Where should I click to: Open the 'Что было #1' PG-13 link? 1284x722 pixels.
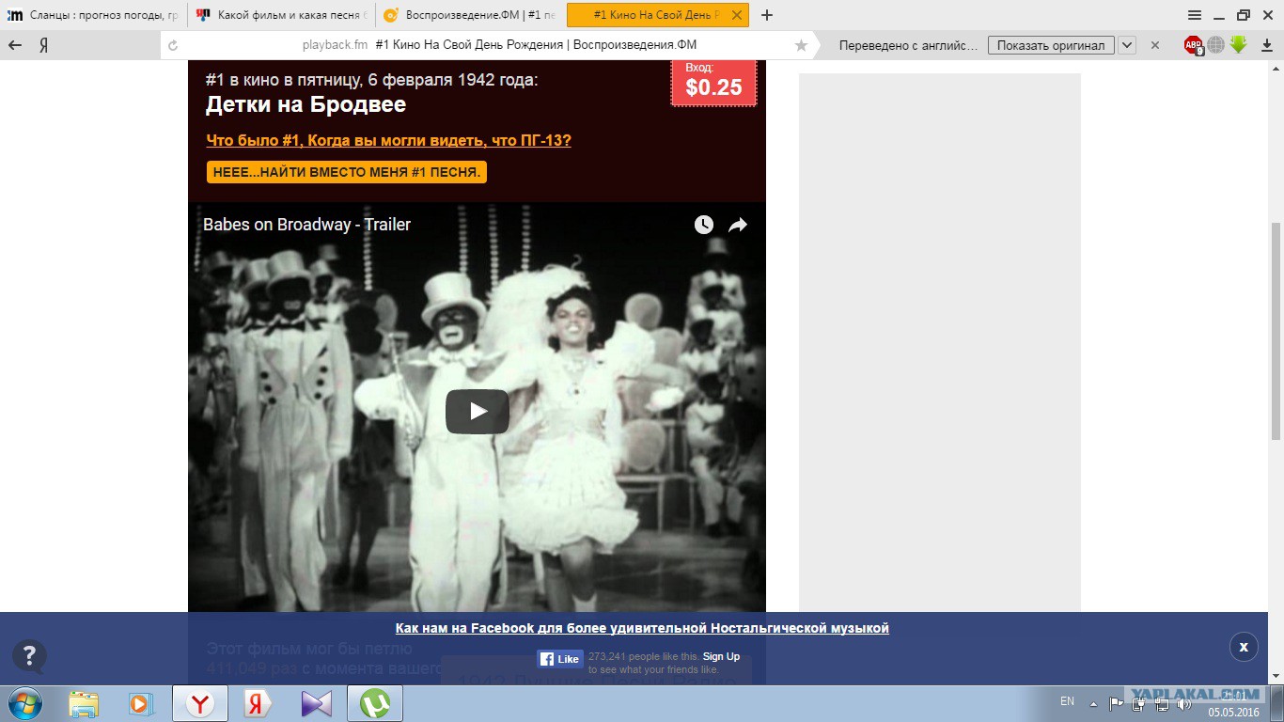(388, 140)
